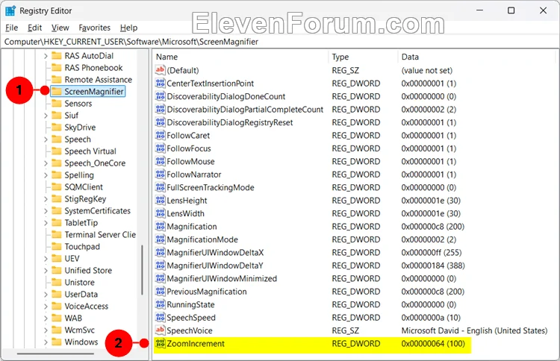Select the FollowFocus value name
560x361 pixels.
[x=189, y=148]
